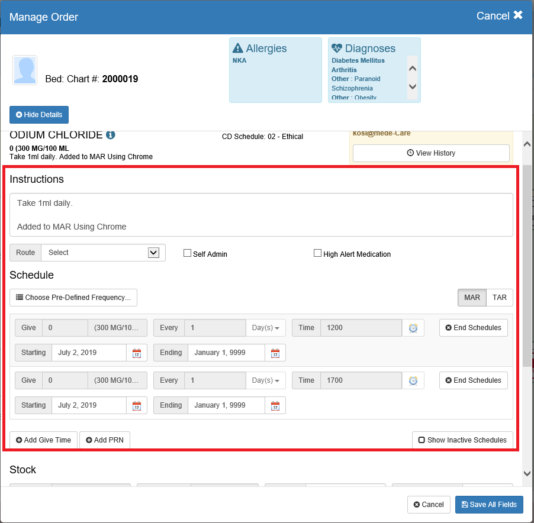The image size is (534, 523).
Task: Click Save All Fields button
Action: click(x=489, y=505)
